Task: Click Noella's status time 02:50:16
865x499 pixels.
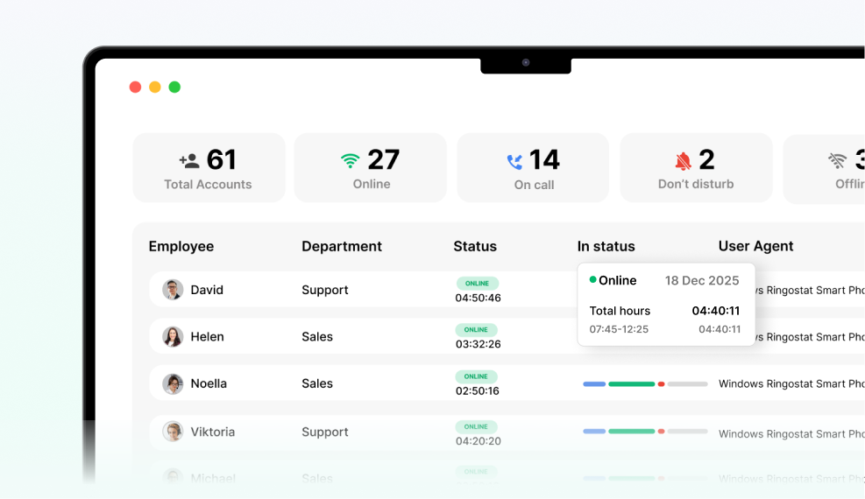Action: 477,391
